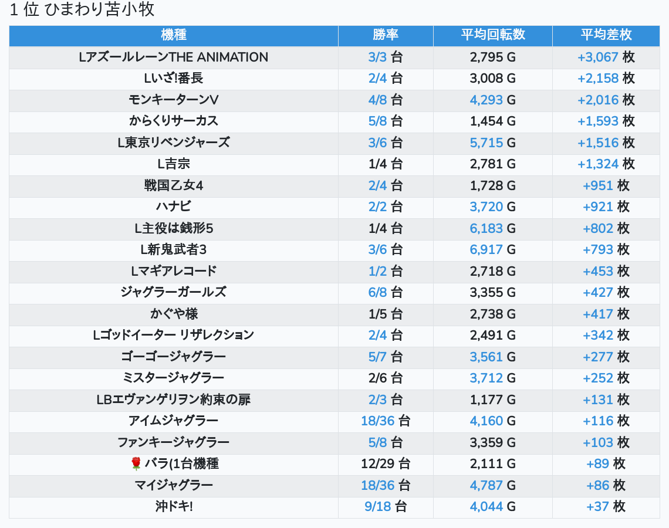Click the +2,158 value for Lいざ!番長
669x528 pixels.
pos(598,79)
